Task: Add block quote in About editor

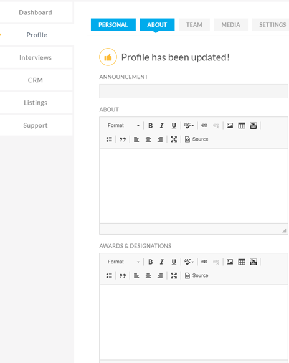Action: tap(123, 139)
